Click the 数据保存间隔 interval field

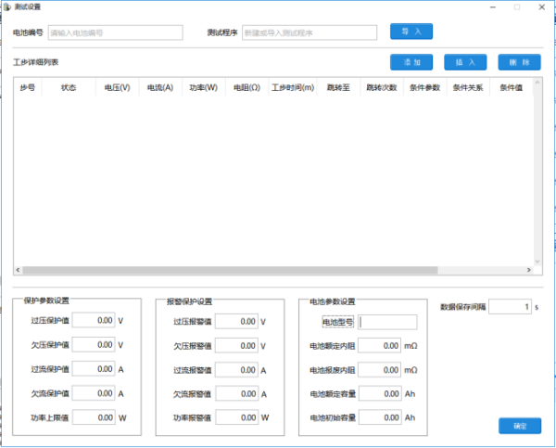click(510, 306)
